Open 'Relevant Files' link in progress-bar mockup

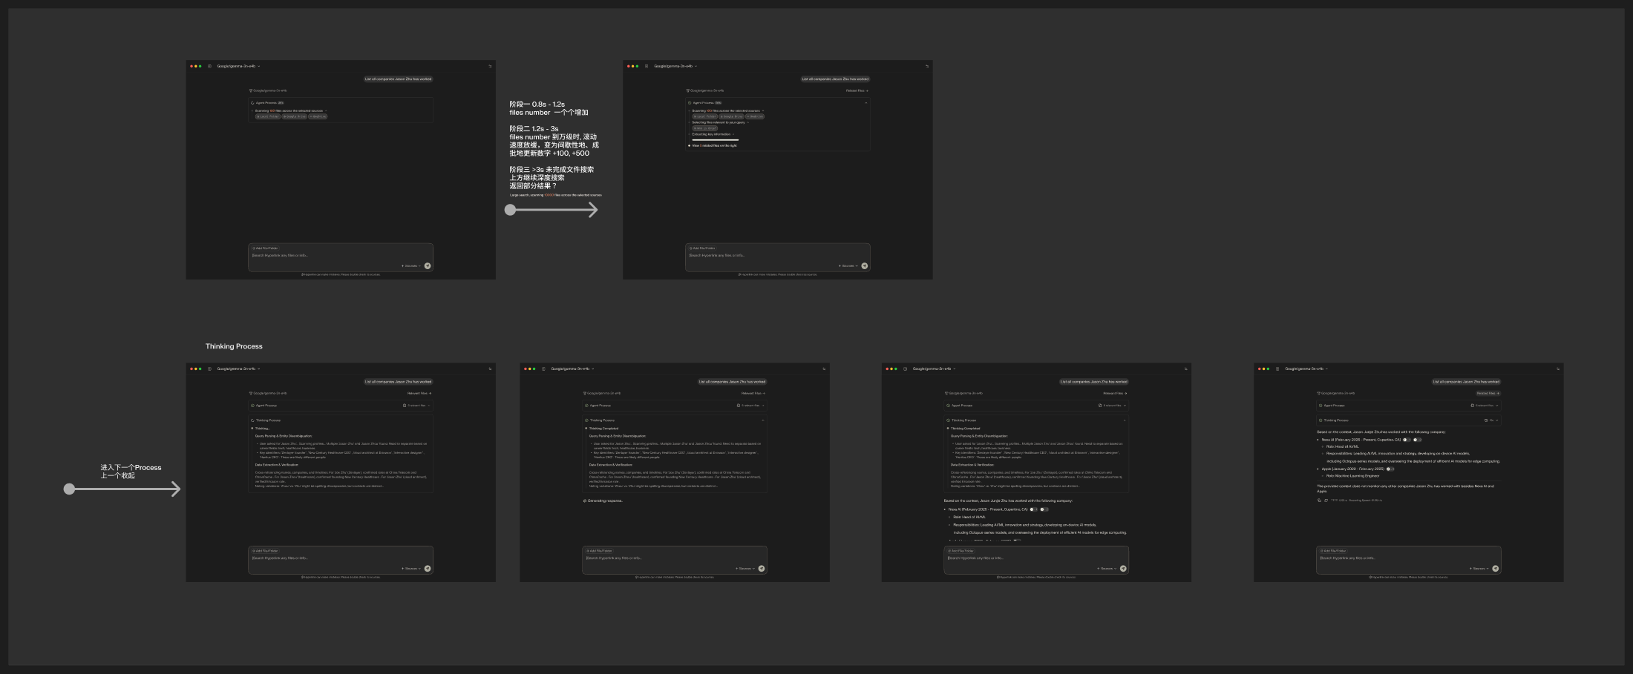click(857, 90)
